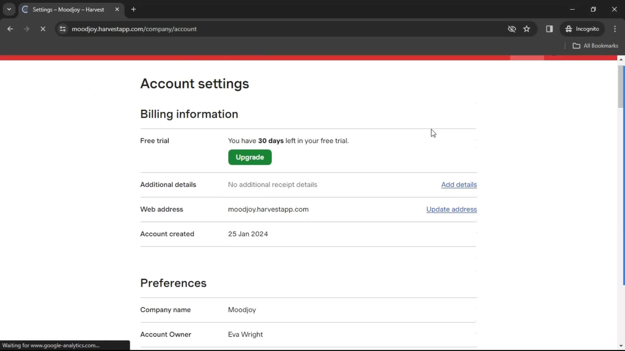
Task: Click the 'Preferences' heading
Action: [x=173, y=283]
